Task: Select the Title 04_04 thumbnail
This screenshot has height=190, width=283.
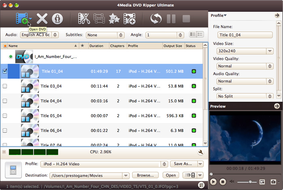Action: click(x=30, y=101)
